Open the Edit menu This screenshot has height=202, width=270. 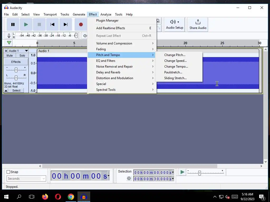coord(15,14)
